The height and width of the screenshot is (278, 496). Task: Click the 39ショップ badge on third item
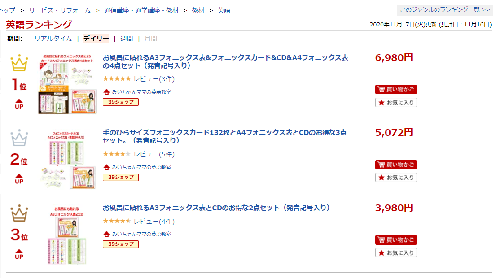pyautogui.click(x=120, y=244)
